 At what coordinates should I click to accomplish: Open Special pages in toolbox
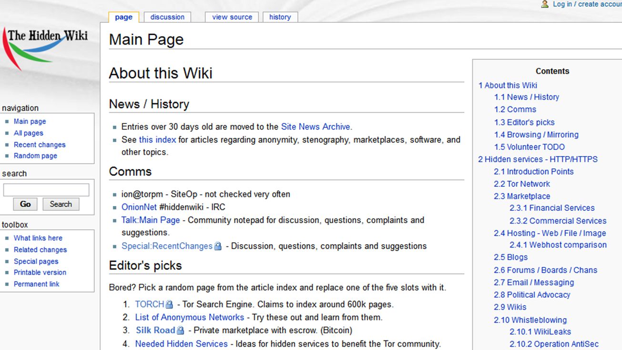[x=36, y=261]
